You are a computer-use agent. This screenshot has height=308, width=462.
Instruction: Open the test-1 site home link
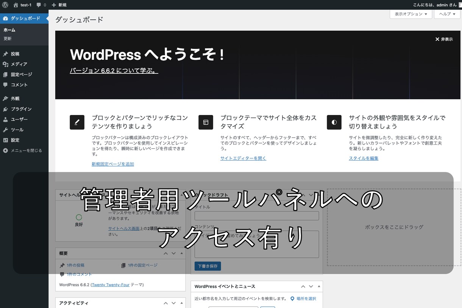coord(22,5)
